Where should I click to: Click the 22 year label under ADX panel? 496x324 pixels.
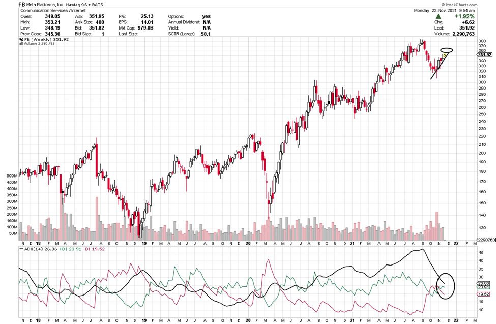tap(456, 320)
